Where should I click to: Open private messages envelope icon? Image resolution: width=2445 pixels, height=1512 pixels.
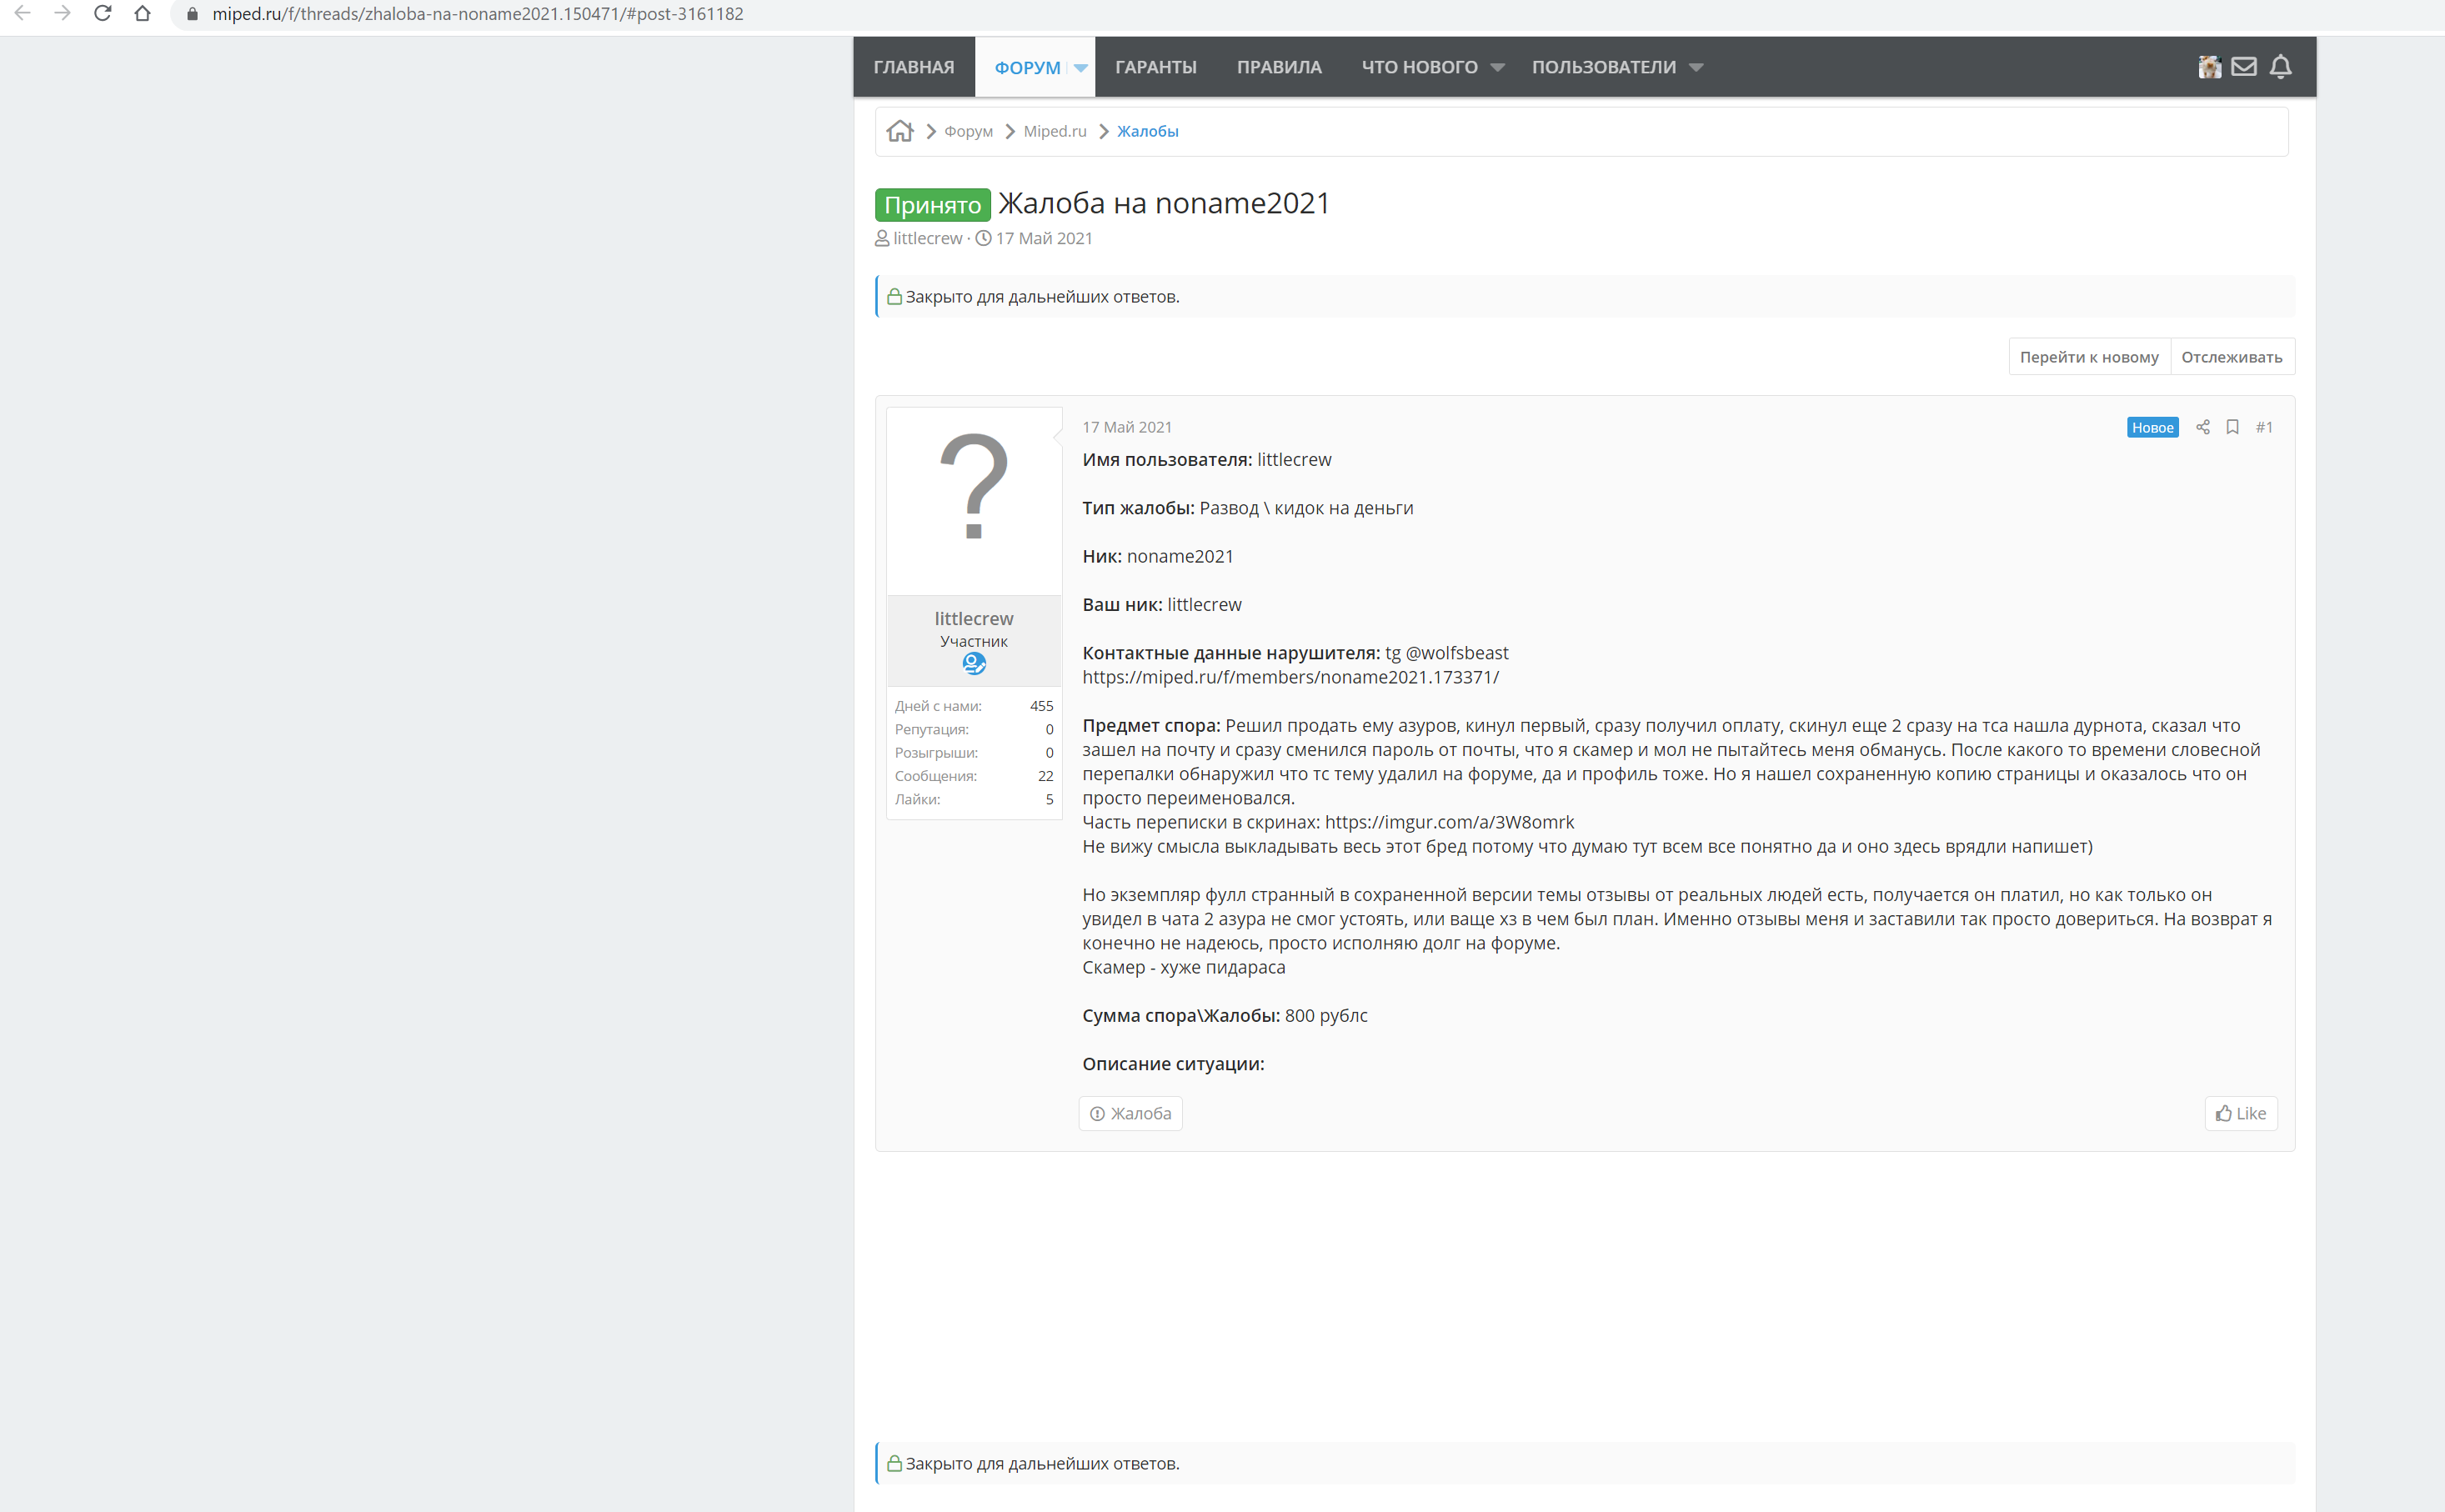pos(2244,67)
